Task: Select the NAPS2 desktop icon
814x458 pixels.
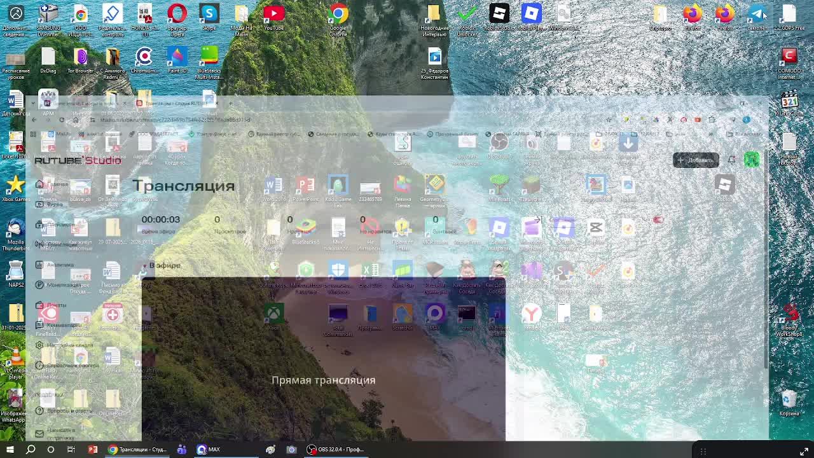Action: (16, 275)
